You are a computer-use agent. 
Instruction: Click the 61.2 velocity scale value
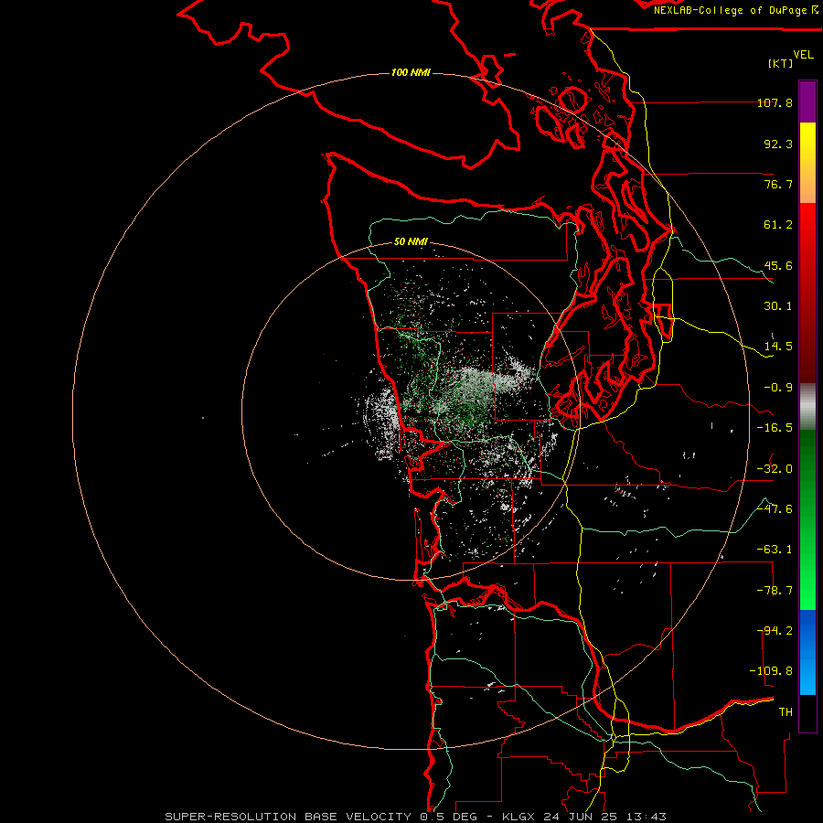point(778,225)
